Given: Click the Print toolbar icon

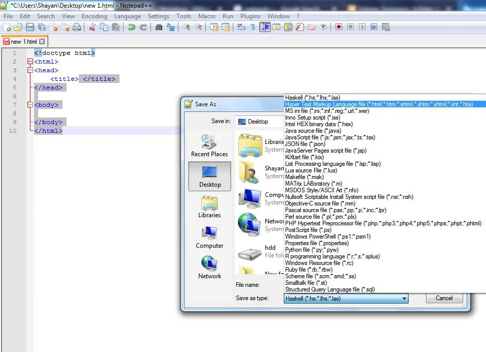Looking at the screenshot, I should (x=77, y=27).
